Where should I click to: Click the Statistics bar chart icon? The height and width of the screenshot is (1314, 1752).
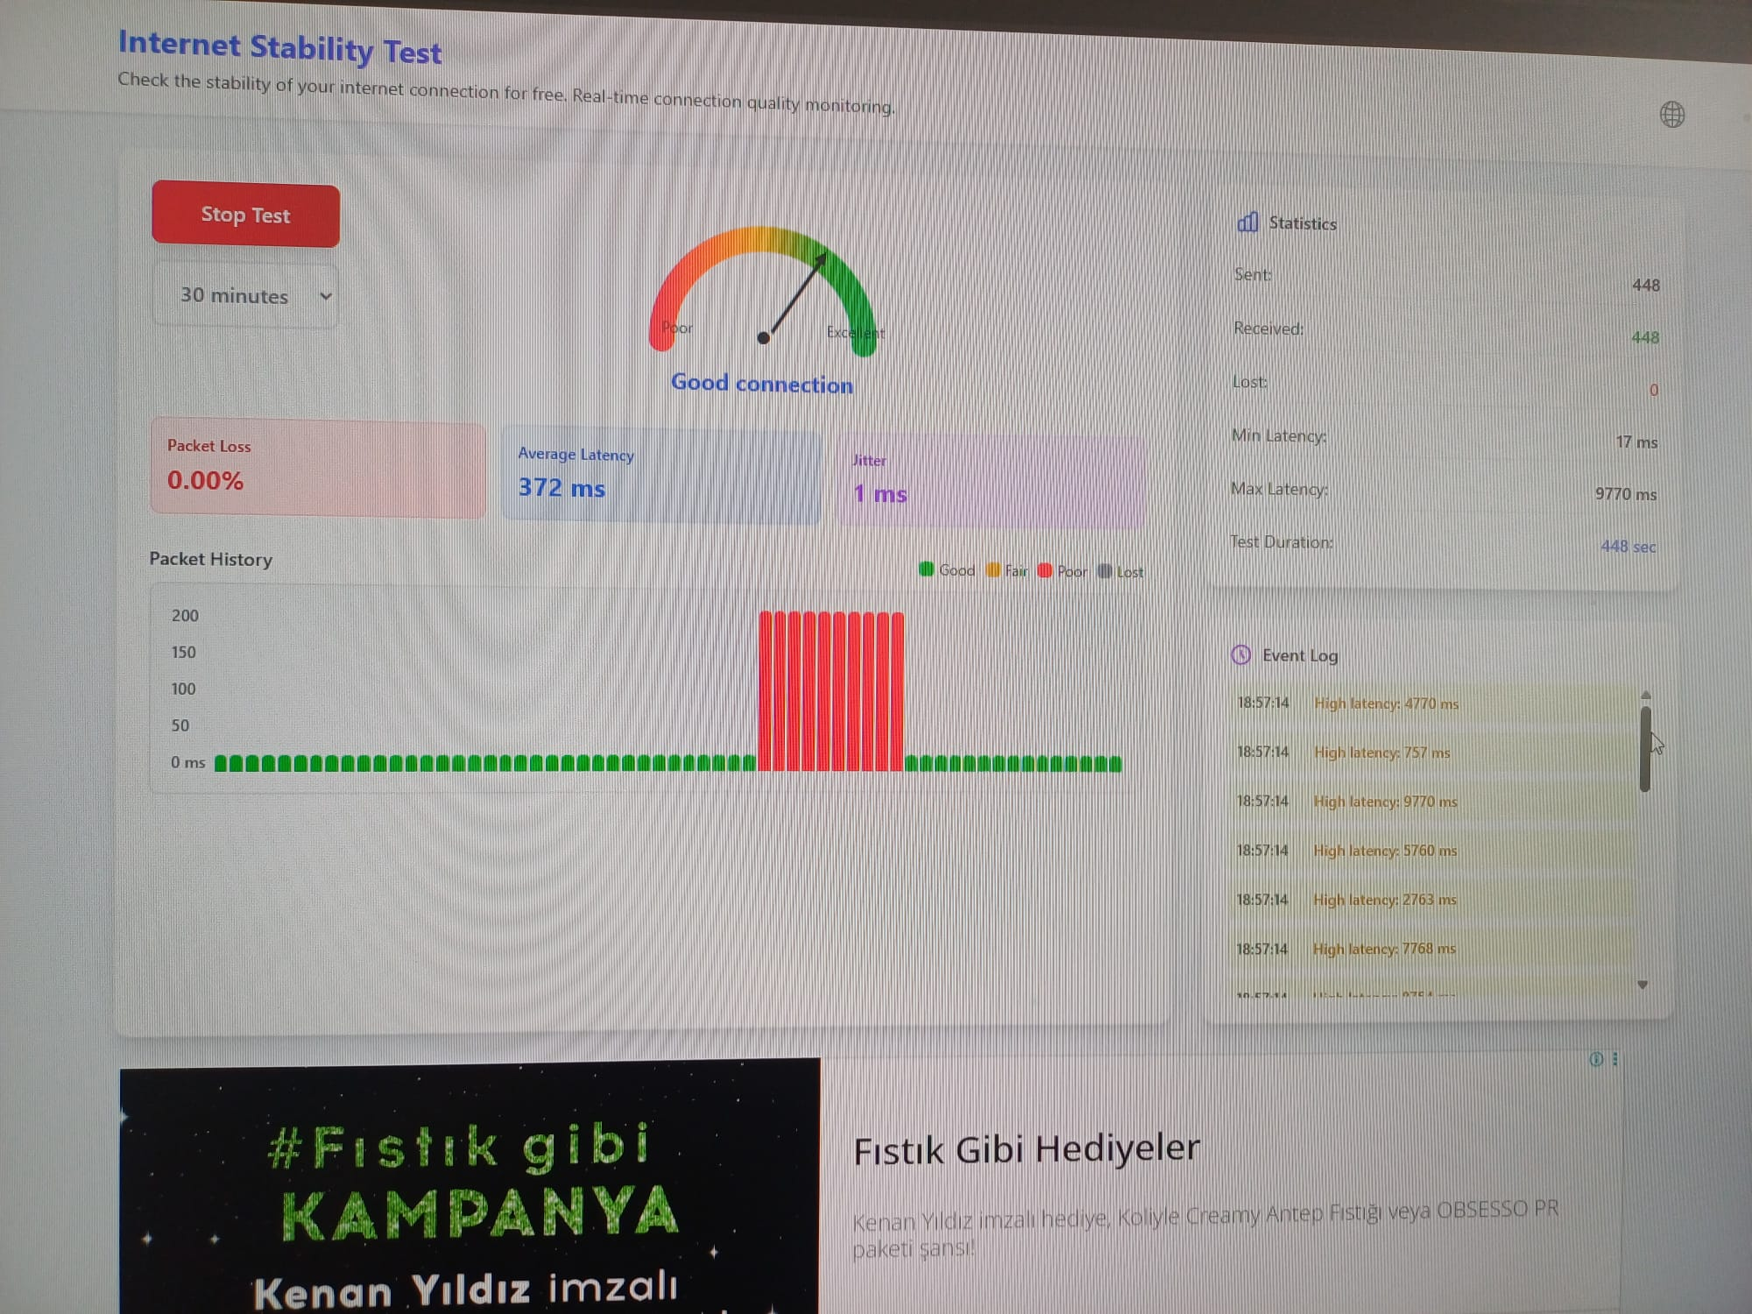[x=1247, y=223]
